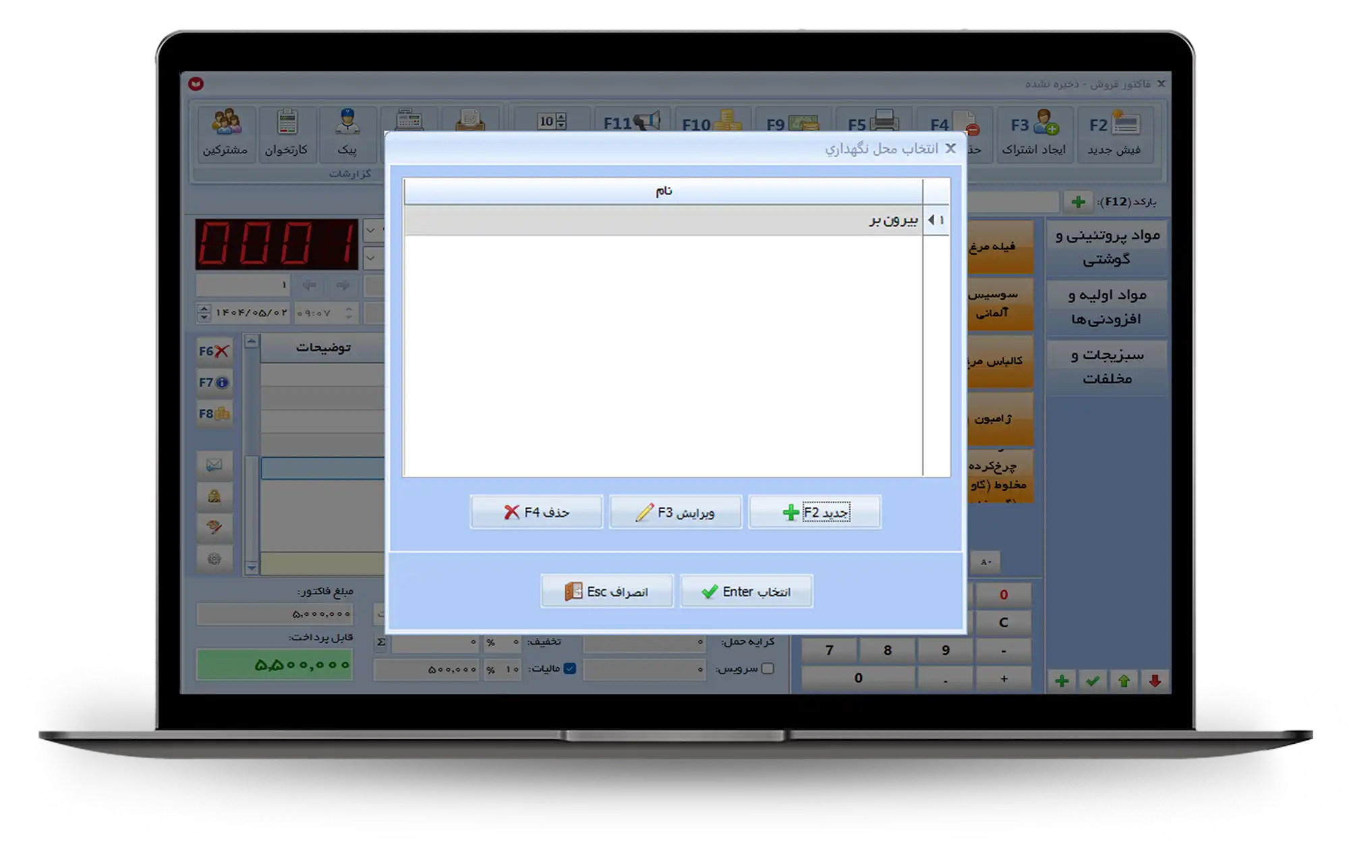Open the مشترکین customers report icon

coord(226,133)
